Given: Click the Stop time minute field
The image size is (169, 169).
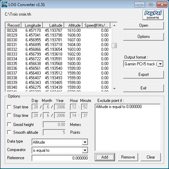Looking at the screenshot, I should 84,115.
